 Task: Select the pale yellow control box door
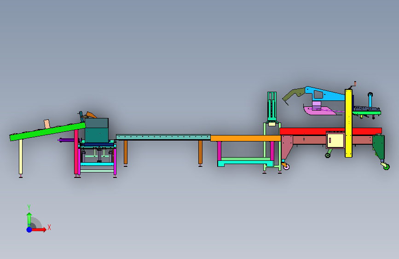pos(335,140)
